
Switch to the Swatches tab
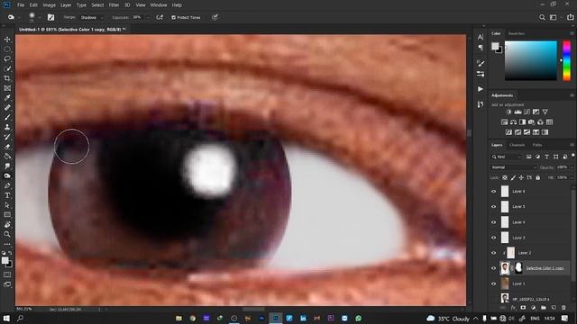click(517, 33)
